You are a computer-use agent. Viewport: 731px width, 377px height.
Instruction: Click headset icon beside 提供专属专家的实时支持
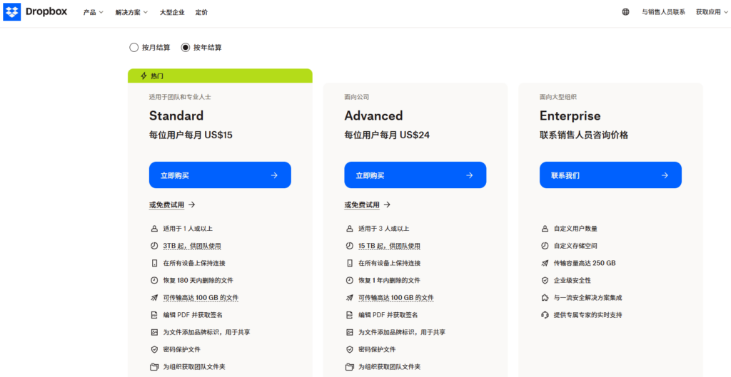click(x=545, y=314)
